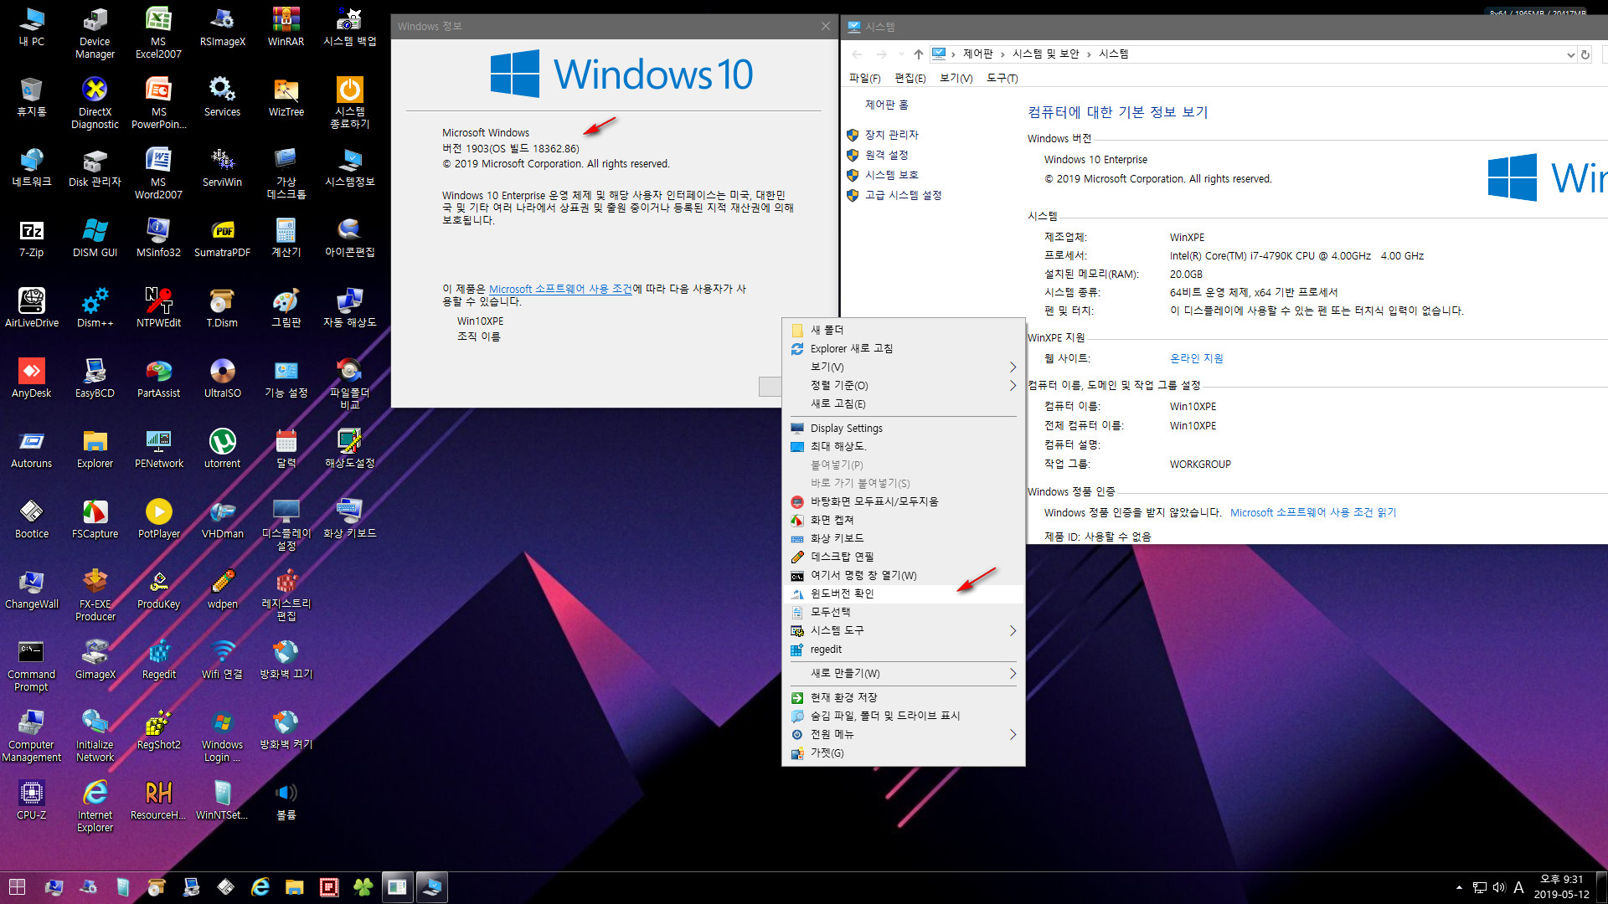Image resolution: width=1608 pixels, height=904 pixels.
Task: Expand the 전원 메뉴 submenu
Action: point(904,734)
